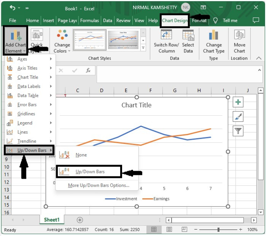Expand the Chart Styles gallery more arrow
The width and height of the screenshot is (267, 236).
click(x=143, y=48)
